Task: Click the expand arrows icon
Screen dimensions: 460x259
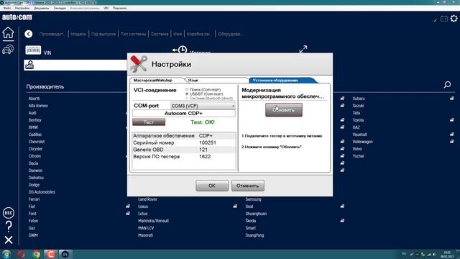Action: pos(303,49)
